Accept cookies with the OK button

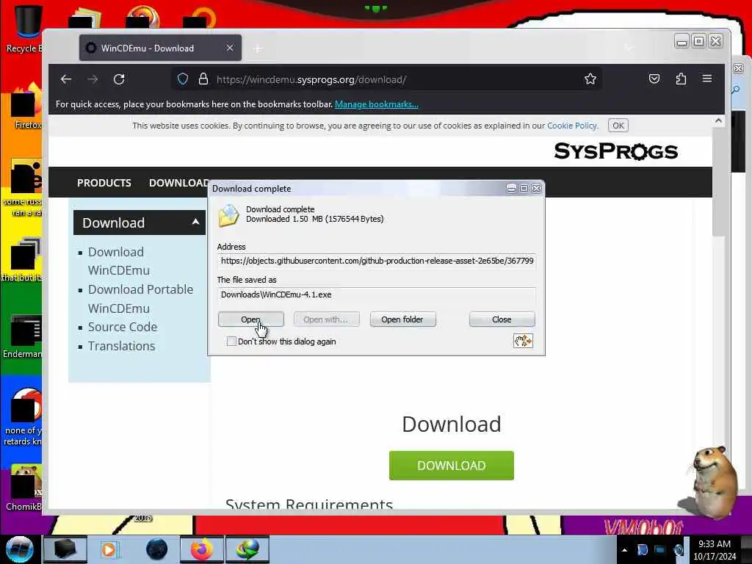coord(618,126)
